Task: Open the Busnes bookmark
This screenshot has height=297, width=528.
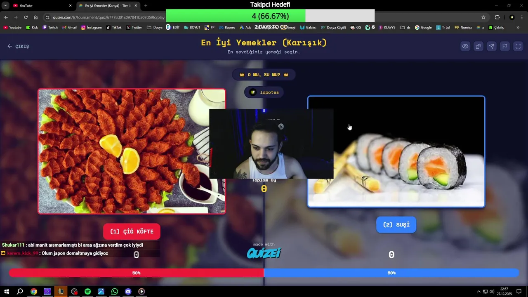Action: (x=227, y=28)
